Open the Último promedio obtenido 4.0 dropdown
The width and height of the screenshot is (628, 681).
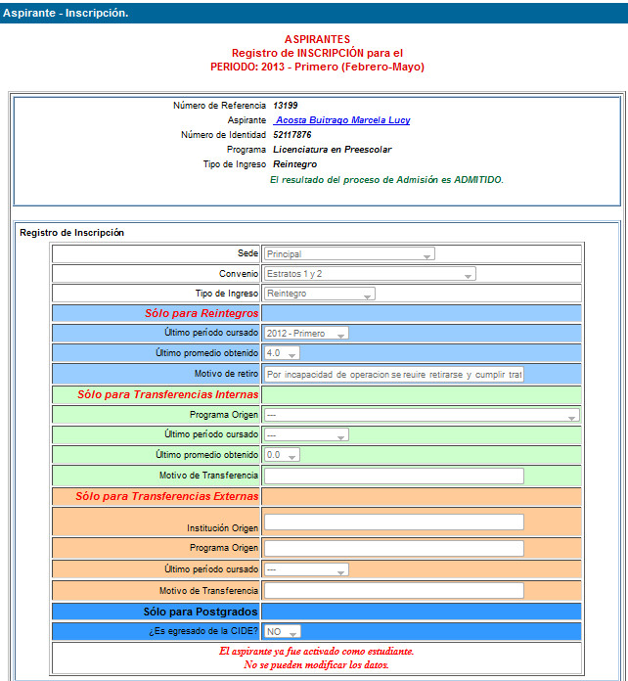click(282, 353)
